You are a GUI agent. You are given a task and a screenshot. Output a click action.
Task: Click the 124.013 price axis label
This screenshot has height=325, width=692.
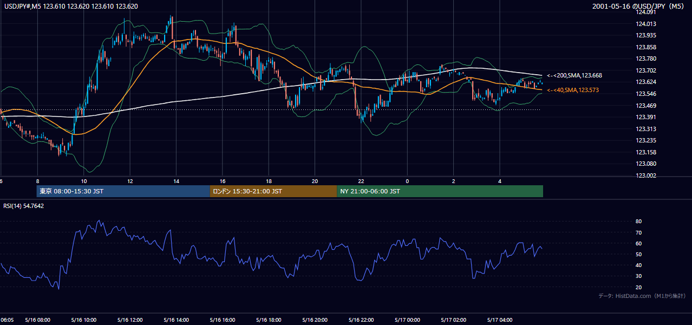point(646,24)
